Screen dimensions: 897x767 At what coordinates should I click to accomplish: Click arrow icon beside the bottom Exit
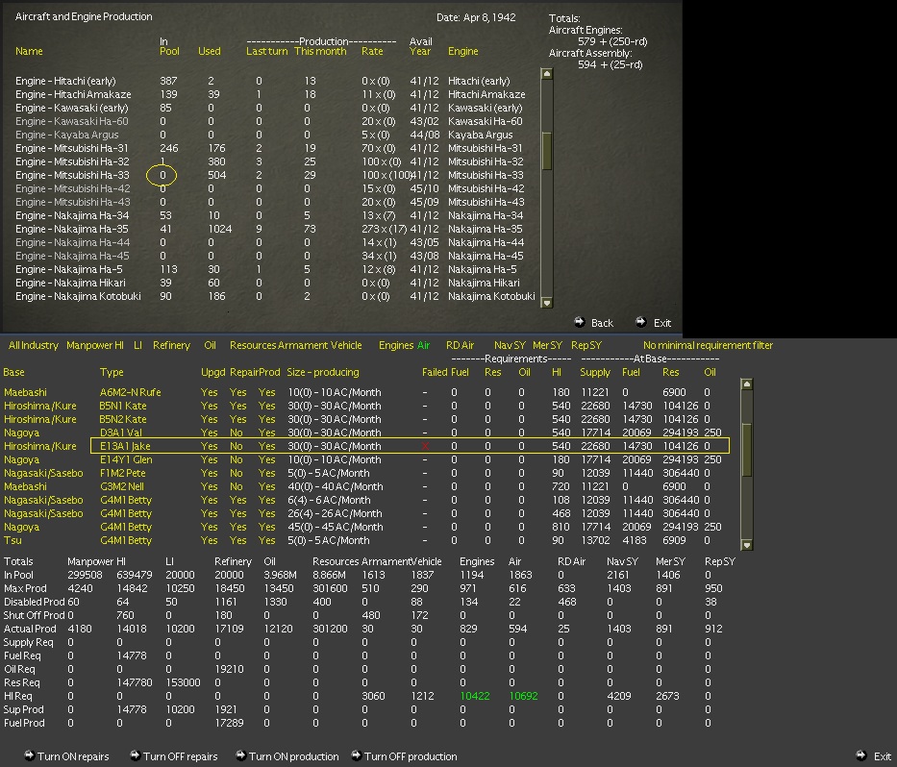click(x=861, y=755)
